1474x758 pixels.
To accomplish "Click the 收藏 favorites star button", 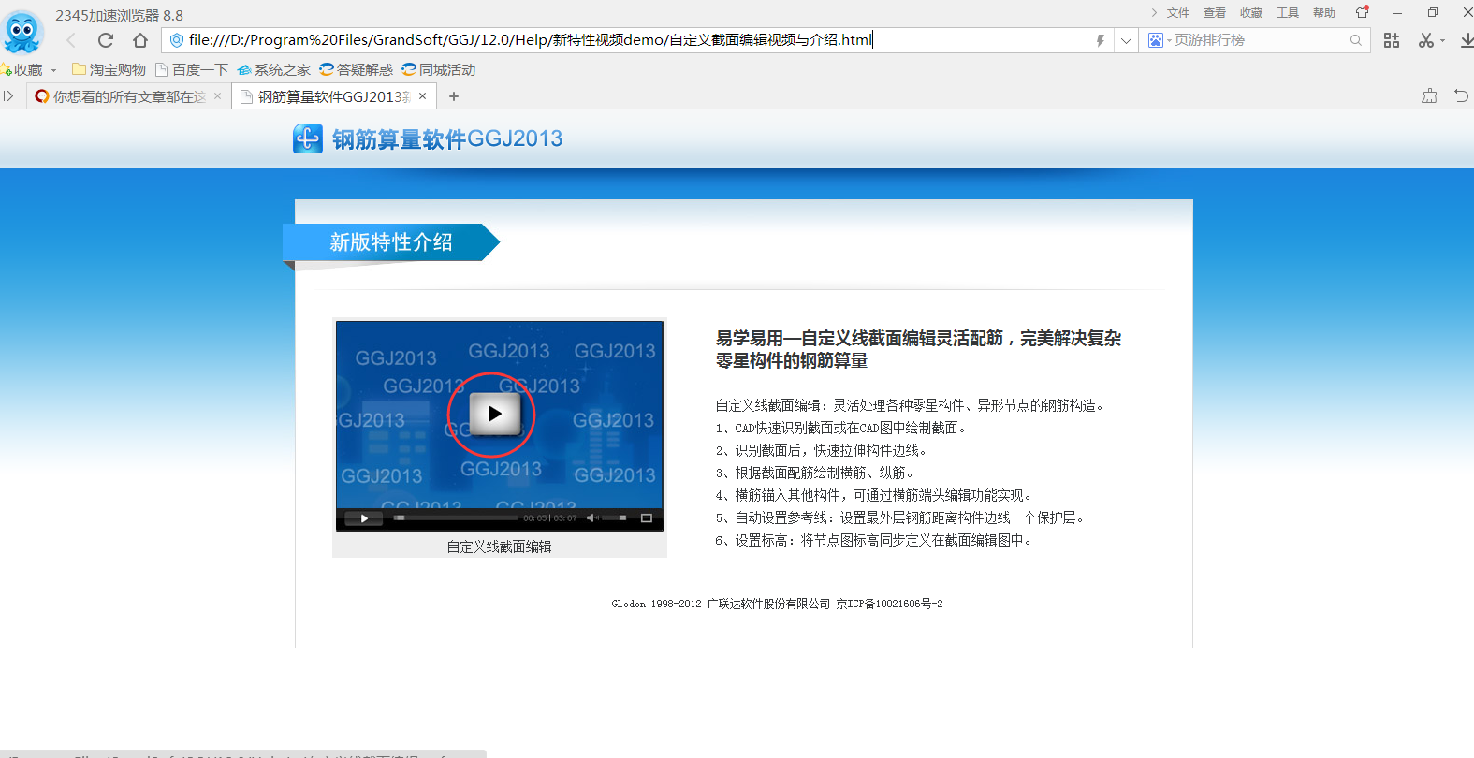I will tap(22, 70).
